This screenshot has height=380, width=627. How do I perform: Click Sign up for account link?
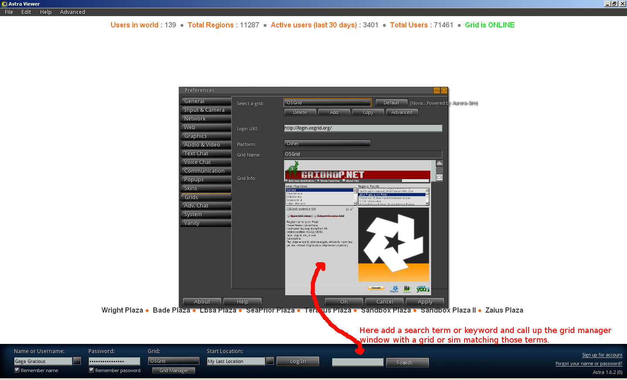602,355
